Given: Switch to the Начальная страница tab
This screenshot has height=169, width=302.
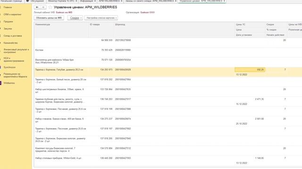Looking at the screenshot, I should (11, 1).
